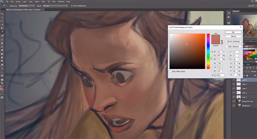
Task: Select the Quick Selection tool
Action: [x=2, y=25]
